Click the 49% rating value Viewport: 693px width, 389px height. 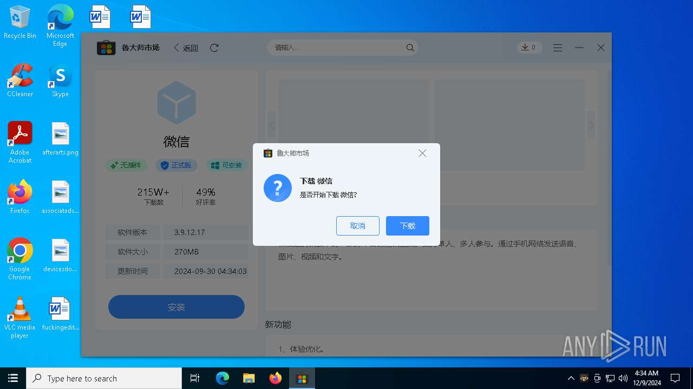pos(206,192)
